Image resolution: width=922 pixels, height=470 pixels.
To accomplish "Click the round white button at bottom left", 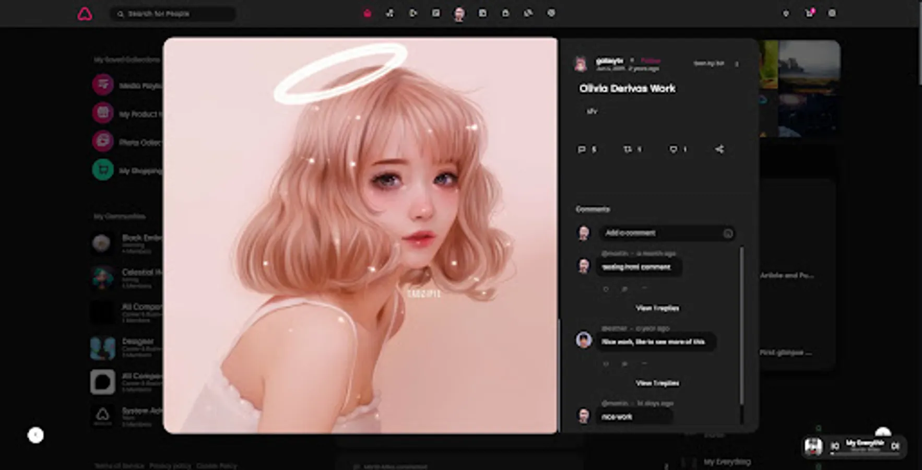I will pyautogui.click(x=36, y=435).
